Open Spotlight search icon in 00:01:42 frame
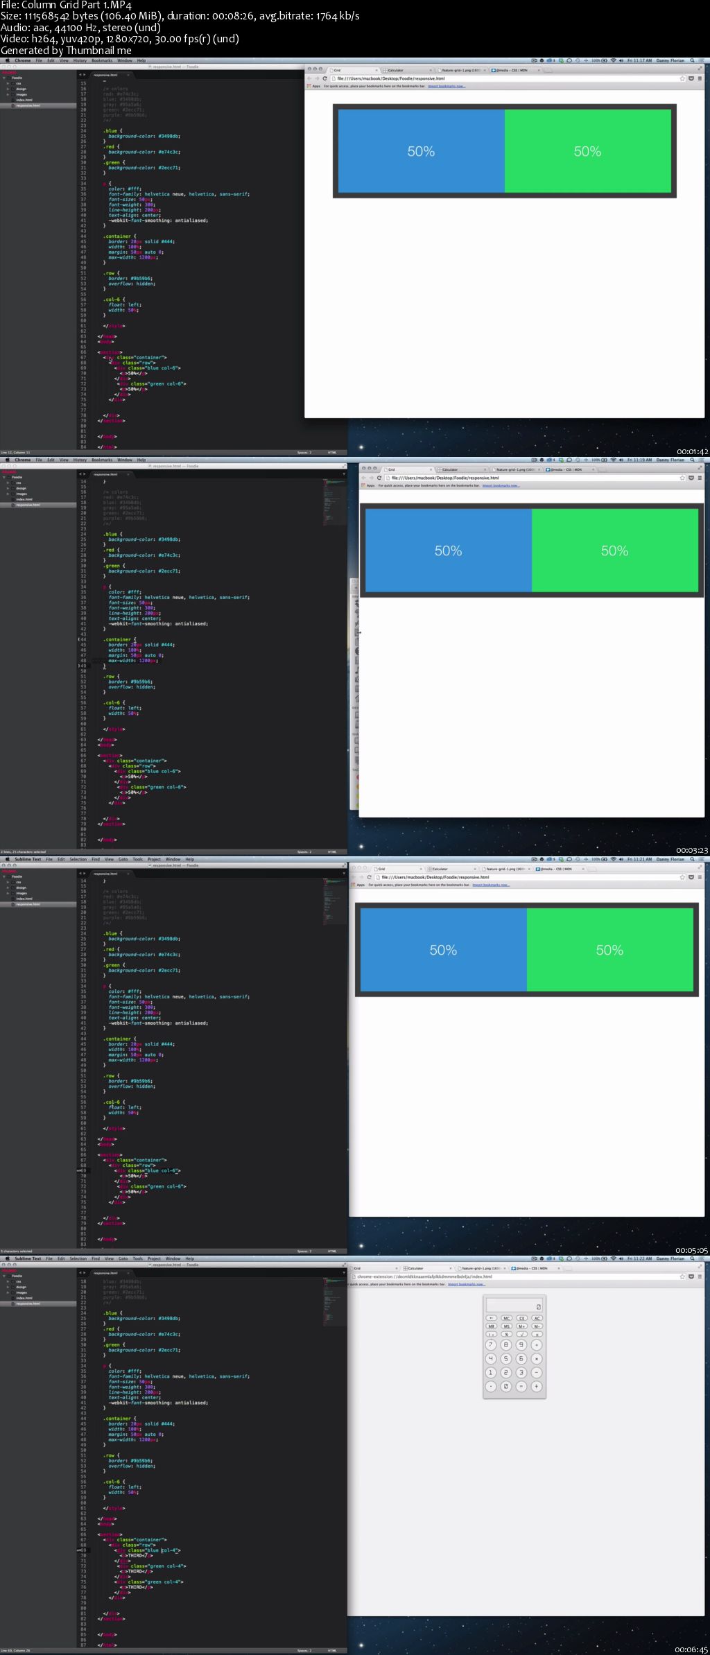710x1655 pixels. click(692, 60)
